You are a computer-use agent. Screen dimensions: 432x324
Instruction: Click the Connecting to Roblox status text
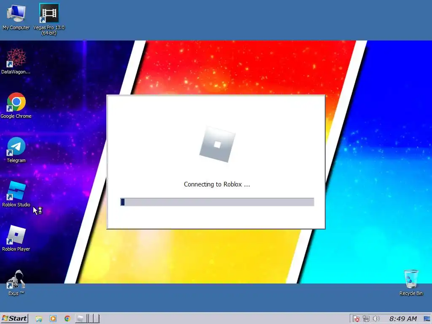pyautogui.click(x=217, y=184)
